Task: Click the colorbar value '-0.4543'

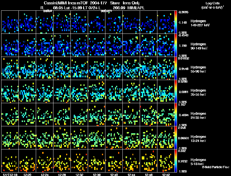Action: (x=183, y=35)
